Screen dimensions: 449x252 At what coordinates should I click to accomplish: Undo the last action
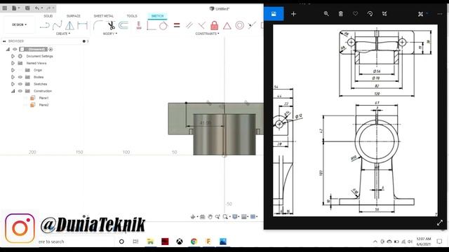(x=37, y=8)
